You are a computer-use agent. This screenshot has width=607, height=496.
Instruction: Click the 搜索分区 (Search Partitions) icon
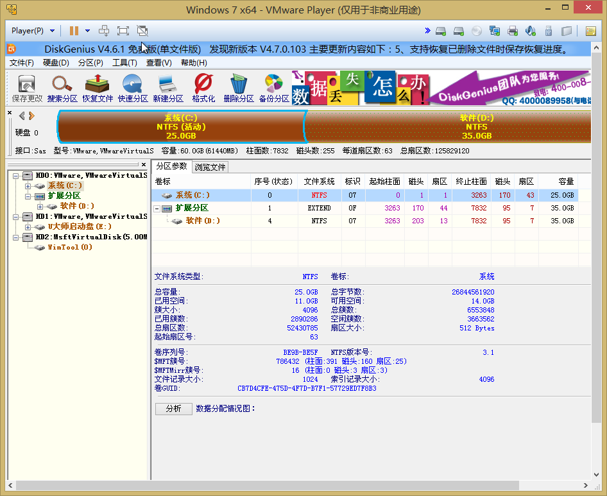[62, 88]
